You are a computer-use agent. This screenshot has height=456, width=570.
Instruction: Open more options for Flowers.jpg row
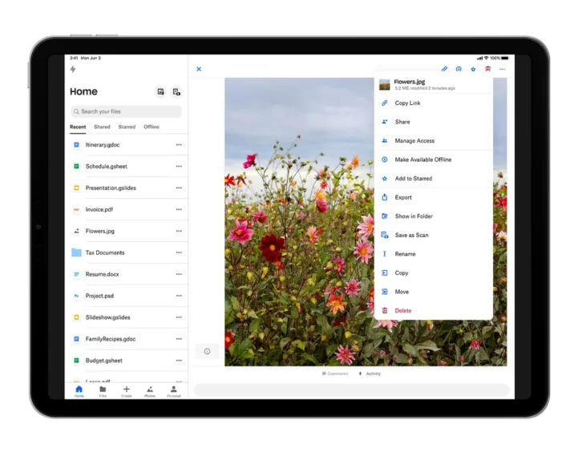(179, 231)
